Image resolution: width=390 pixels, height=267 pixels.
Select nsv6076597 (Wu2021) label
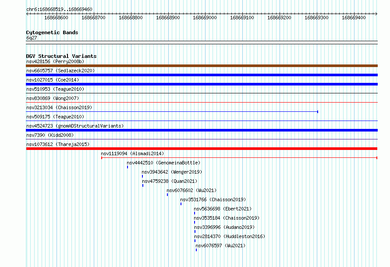tap(220, 246)
